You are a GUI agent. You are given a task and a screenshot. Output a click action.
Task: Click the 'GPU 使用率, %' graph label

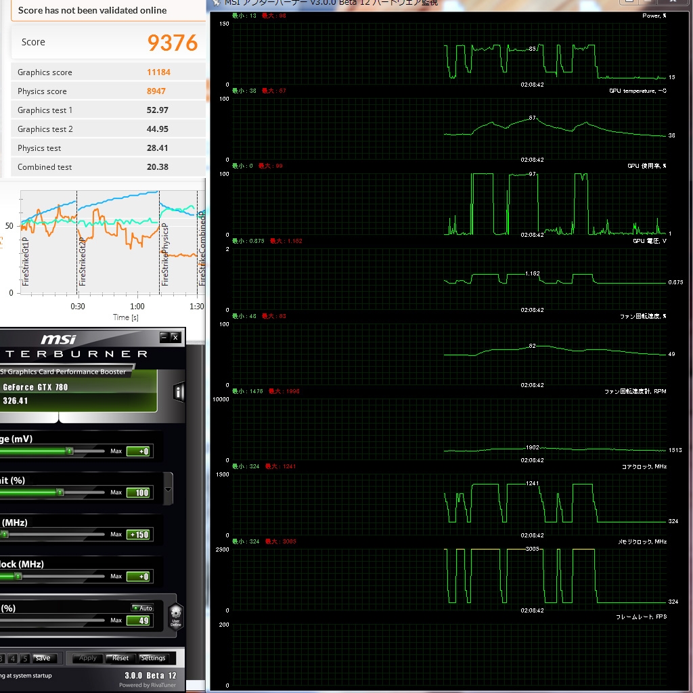tap(647, 166)
